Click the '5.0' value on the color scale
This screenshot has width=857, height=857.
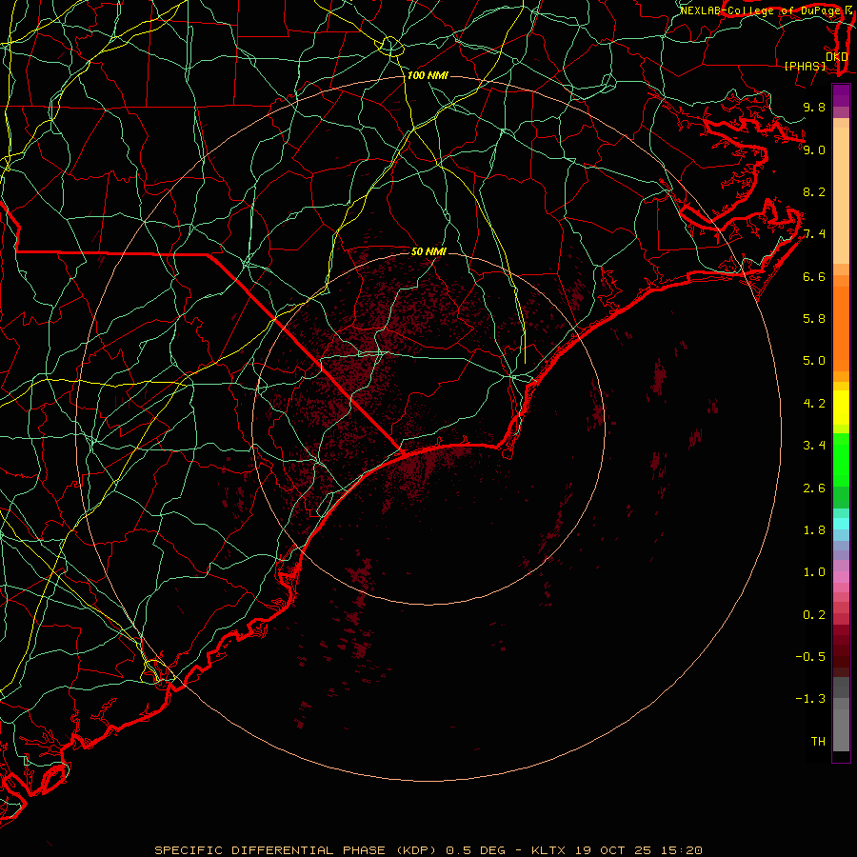pos(814,361)
